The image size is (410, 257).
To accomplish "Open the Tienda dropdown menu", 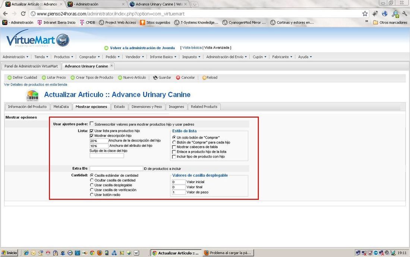I will tap(41, 57).
